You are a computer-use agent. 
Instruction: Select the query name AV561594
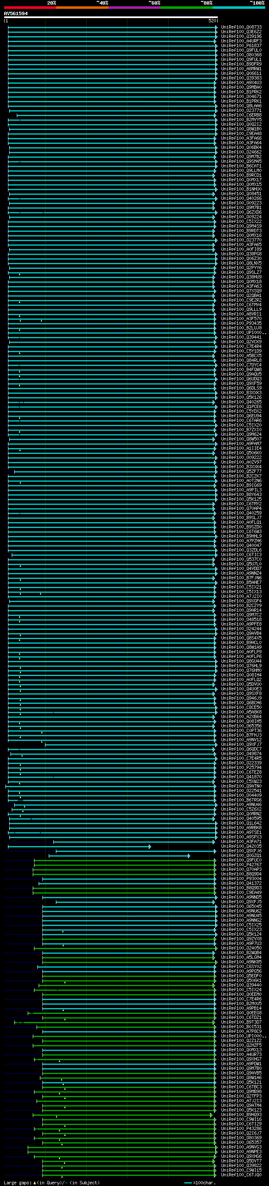click(16, 13)
